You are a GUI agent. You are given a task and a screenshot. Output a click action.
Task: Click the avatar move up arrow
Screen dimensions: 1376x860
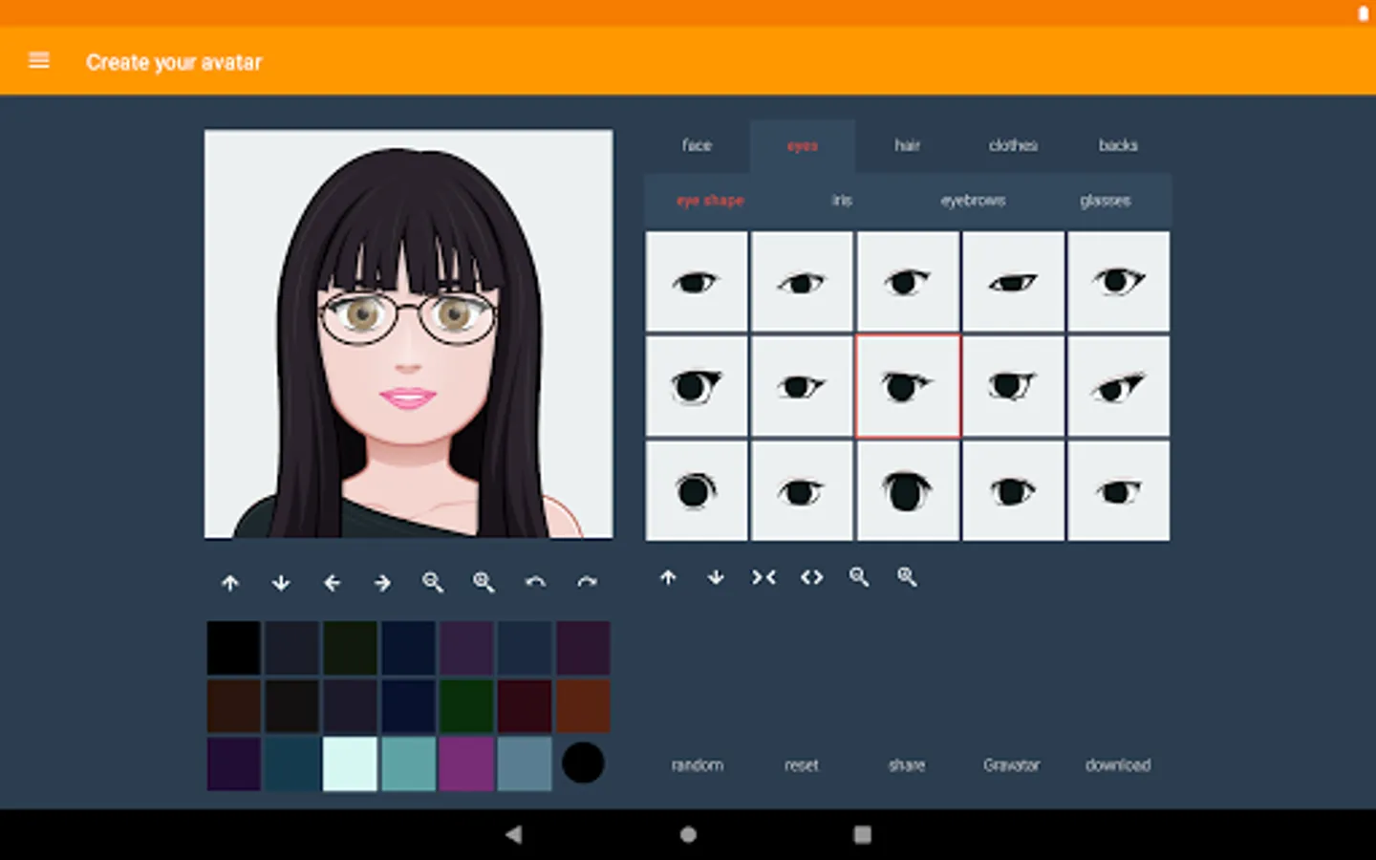(x=230, y=583)
